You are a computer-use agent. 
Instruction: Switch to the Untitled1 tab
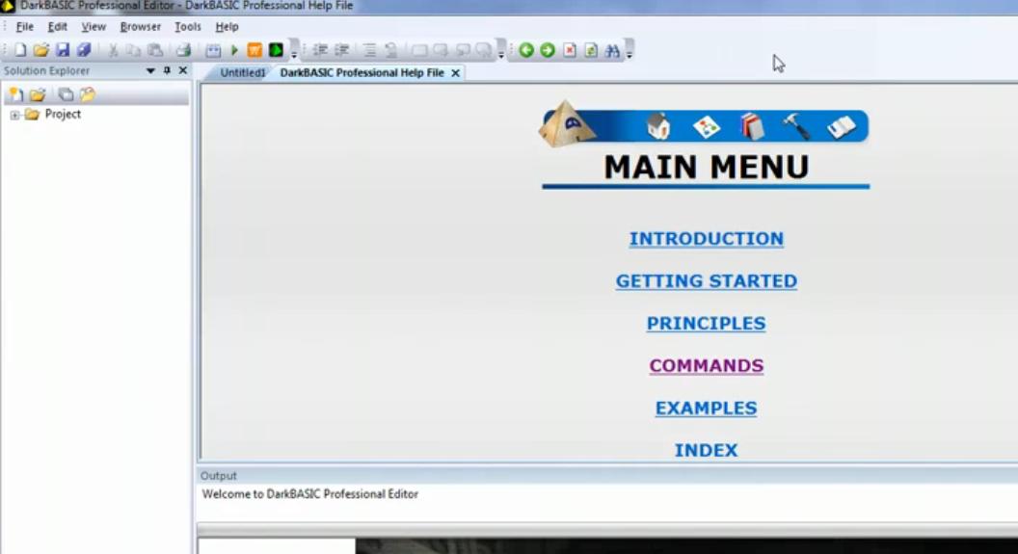click(x=242, y=72)
